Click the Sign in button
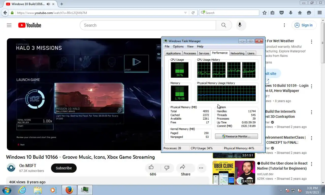Viewport: 325px width, 195px height. (x=304, y=25)
